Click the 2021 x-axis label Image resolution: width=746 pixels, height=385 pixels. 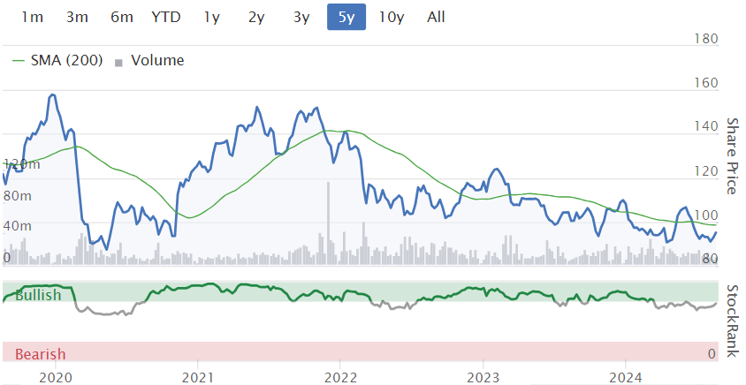(x=197, y=377)
